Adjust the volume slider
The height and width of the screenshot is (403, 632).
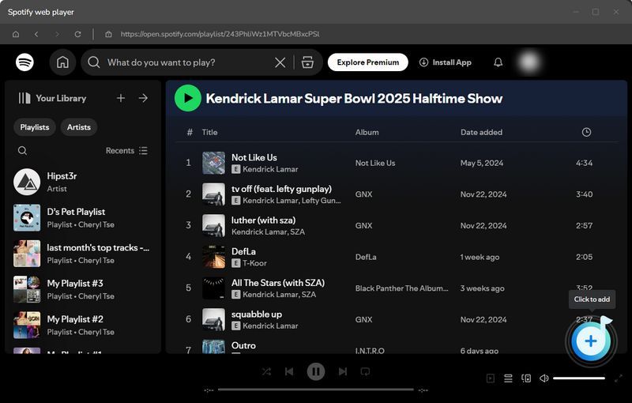578,379
